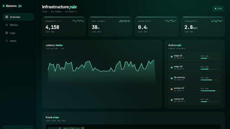Viewport: 230px width, 129px height.
Task: Click the db-primary CPU usage bar
Action: click(x=209, y=80)
